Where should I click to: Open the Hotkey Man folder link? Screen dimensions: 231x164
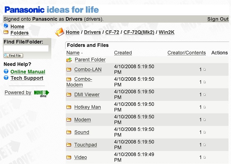88,107
